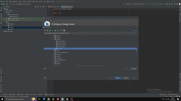Click the Project directory icon in Select Path
Screen dimensions: 181x101
tap(50, 31)
